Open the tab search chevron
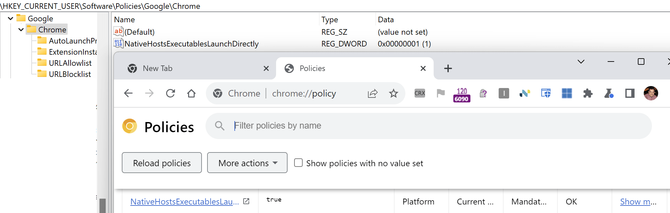Viewport: 670px width, 213px height. coord(581,62)
